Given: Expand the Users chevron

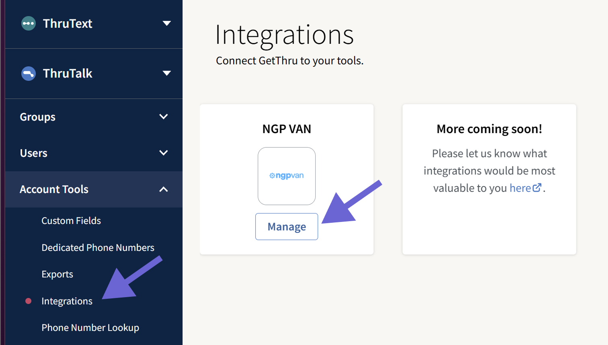Looking at the screenshot, I should click(x=164, y=153).
